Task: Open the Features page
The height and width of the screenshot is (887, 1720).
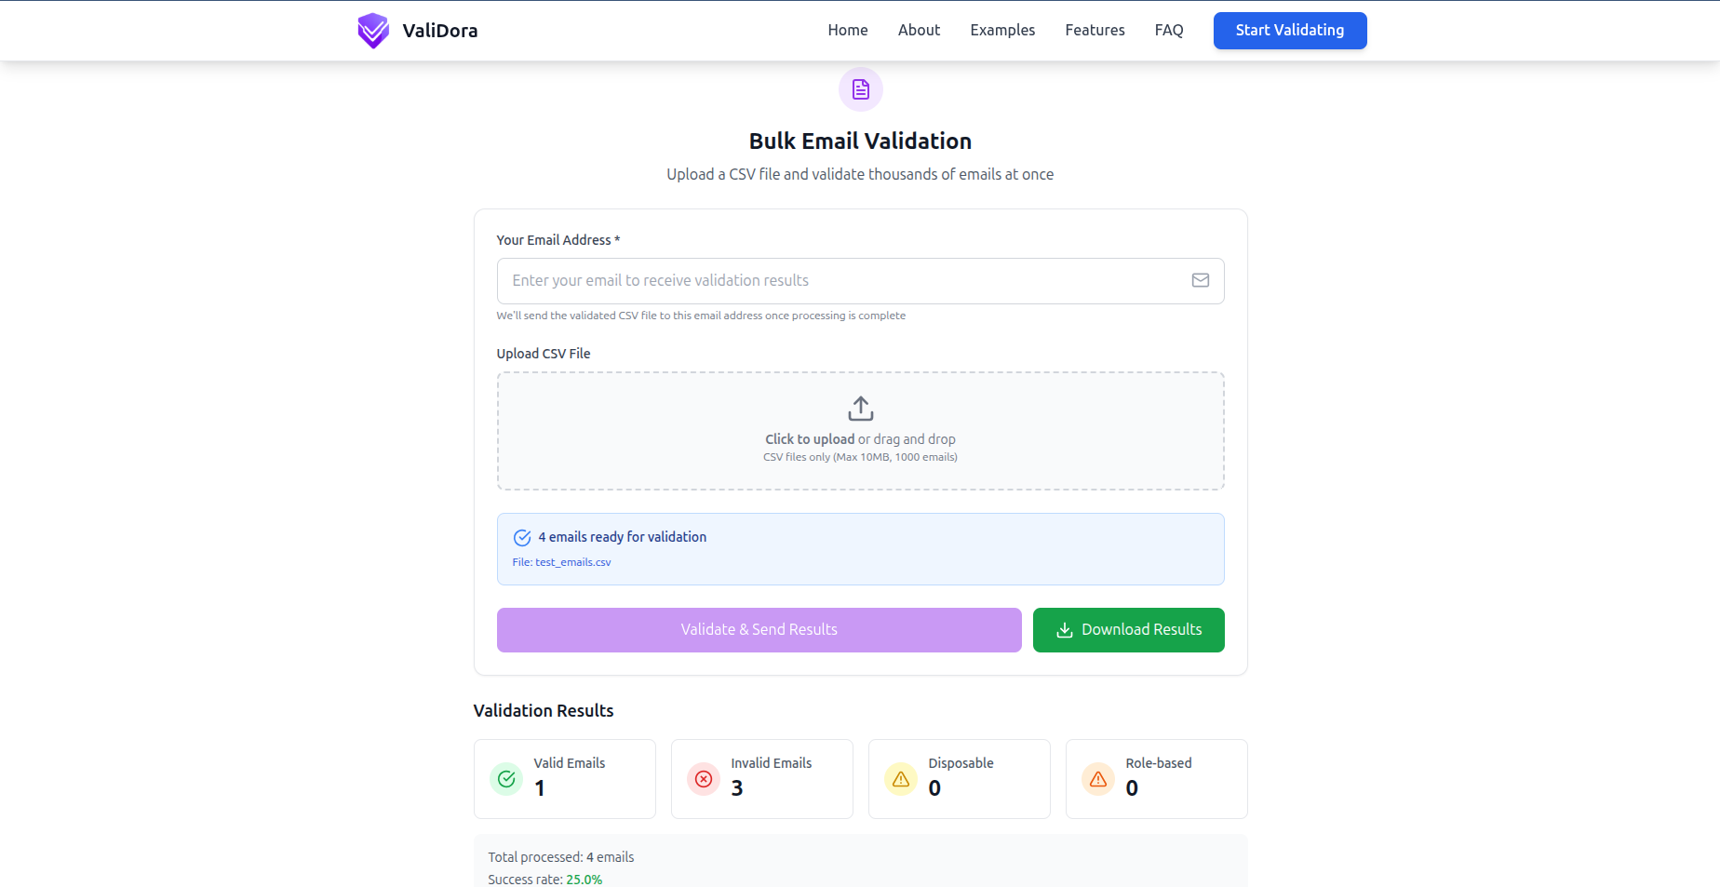Action: click(x=1095, y=30)
